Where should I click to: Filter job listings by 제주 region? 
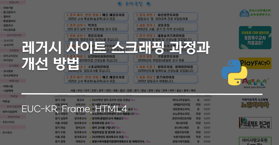[x=172, y=91]
